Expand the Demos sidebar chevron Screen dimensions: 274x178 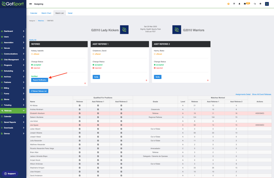[24, 133]
